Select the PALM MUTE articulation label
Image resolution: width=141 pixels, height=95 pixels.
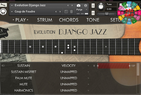point(24,78)
